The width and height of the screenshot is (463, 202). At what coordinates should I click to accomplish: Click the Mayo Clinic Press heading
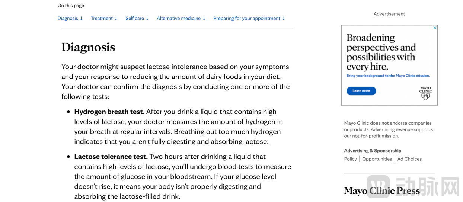(x=381, y=191)
